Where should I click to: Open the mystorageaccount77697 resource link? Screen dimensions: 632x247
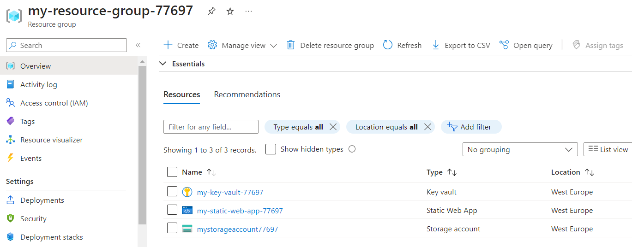237,229
